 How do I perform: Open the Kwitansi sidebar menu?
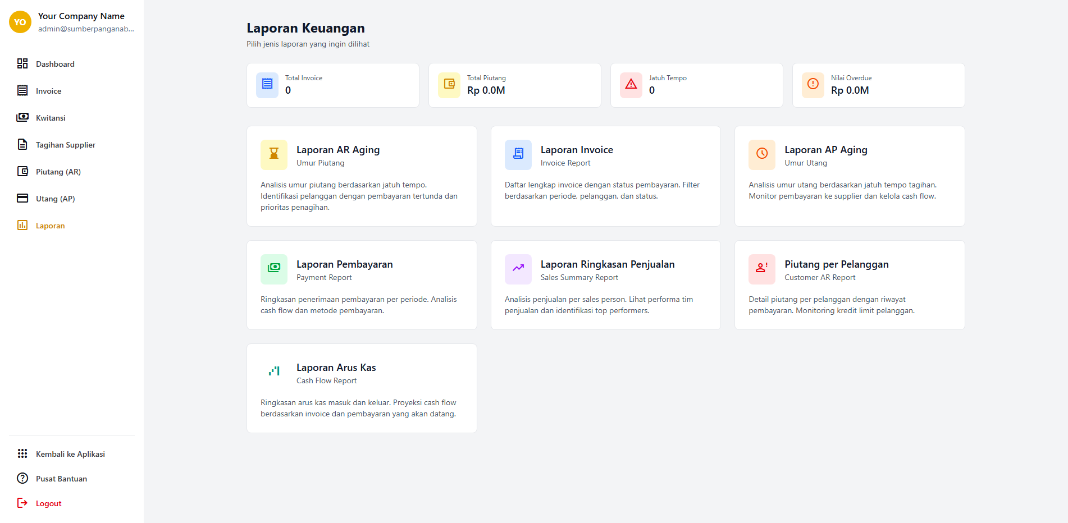(51, 118)
